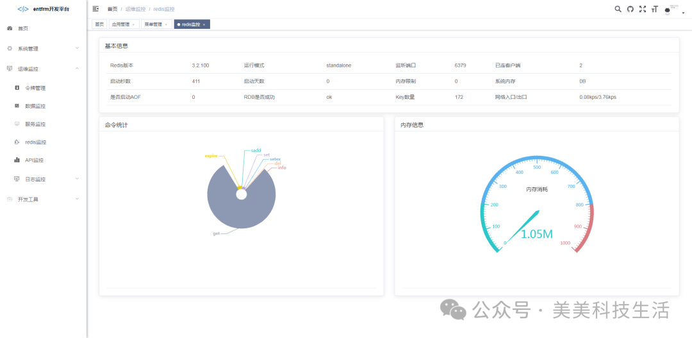This screenshot has width=692, height=338.
Task: Click 首页 in the breadcrumb
Action: [x=113, y=9]
